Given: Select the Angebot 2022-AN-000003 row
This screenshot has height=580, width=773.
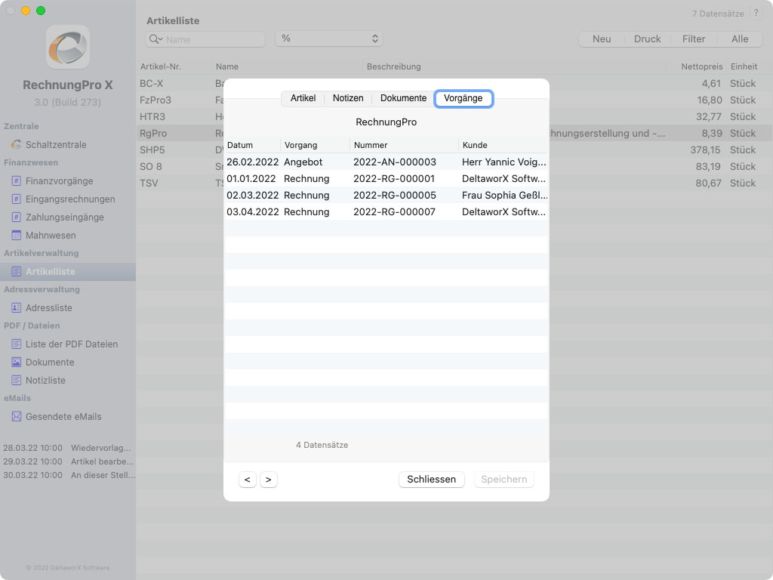Looking at the screenshot, I should pos(386,162).
